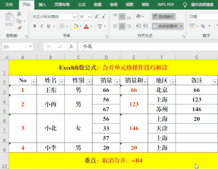218x169 pixels.
Task: Switch to the 插入 tab
Action: coord(43,4)
